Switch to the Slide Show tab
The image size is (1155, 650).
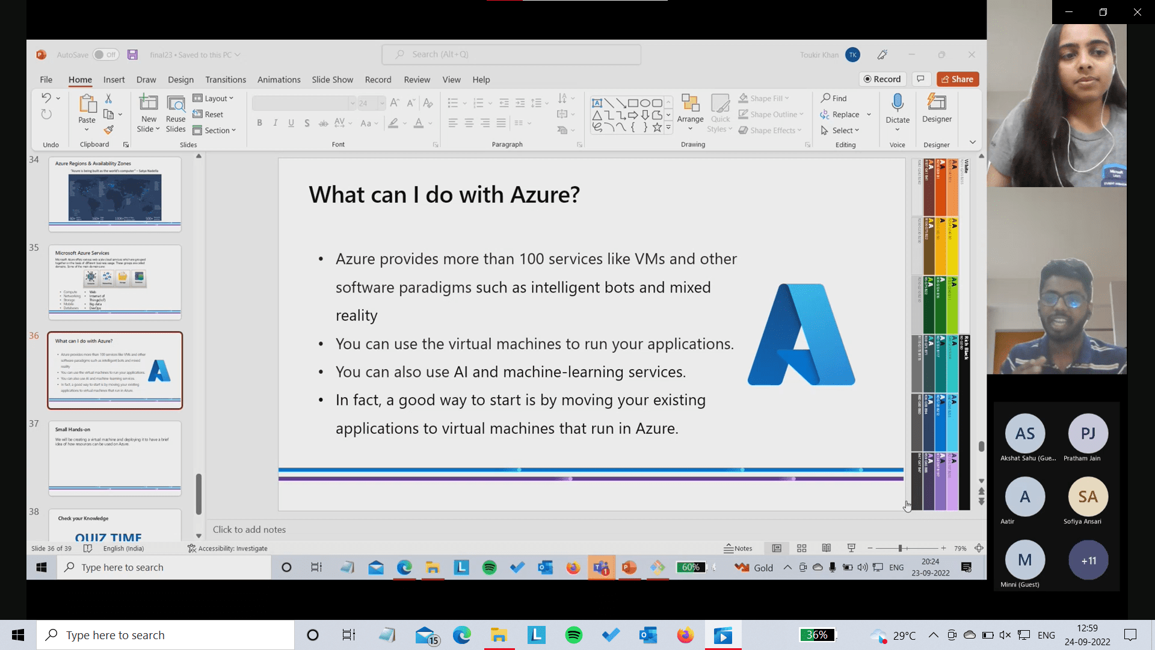coord(332,79)
